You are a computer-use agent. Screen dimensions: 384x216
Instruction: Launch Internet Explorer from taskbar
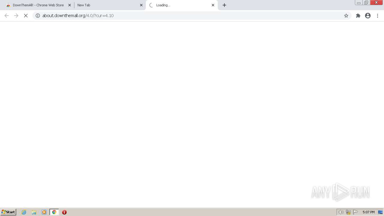pos(24,212)
